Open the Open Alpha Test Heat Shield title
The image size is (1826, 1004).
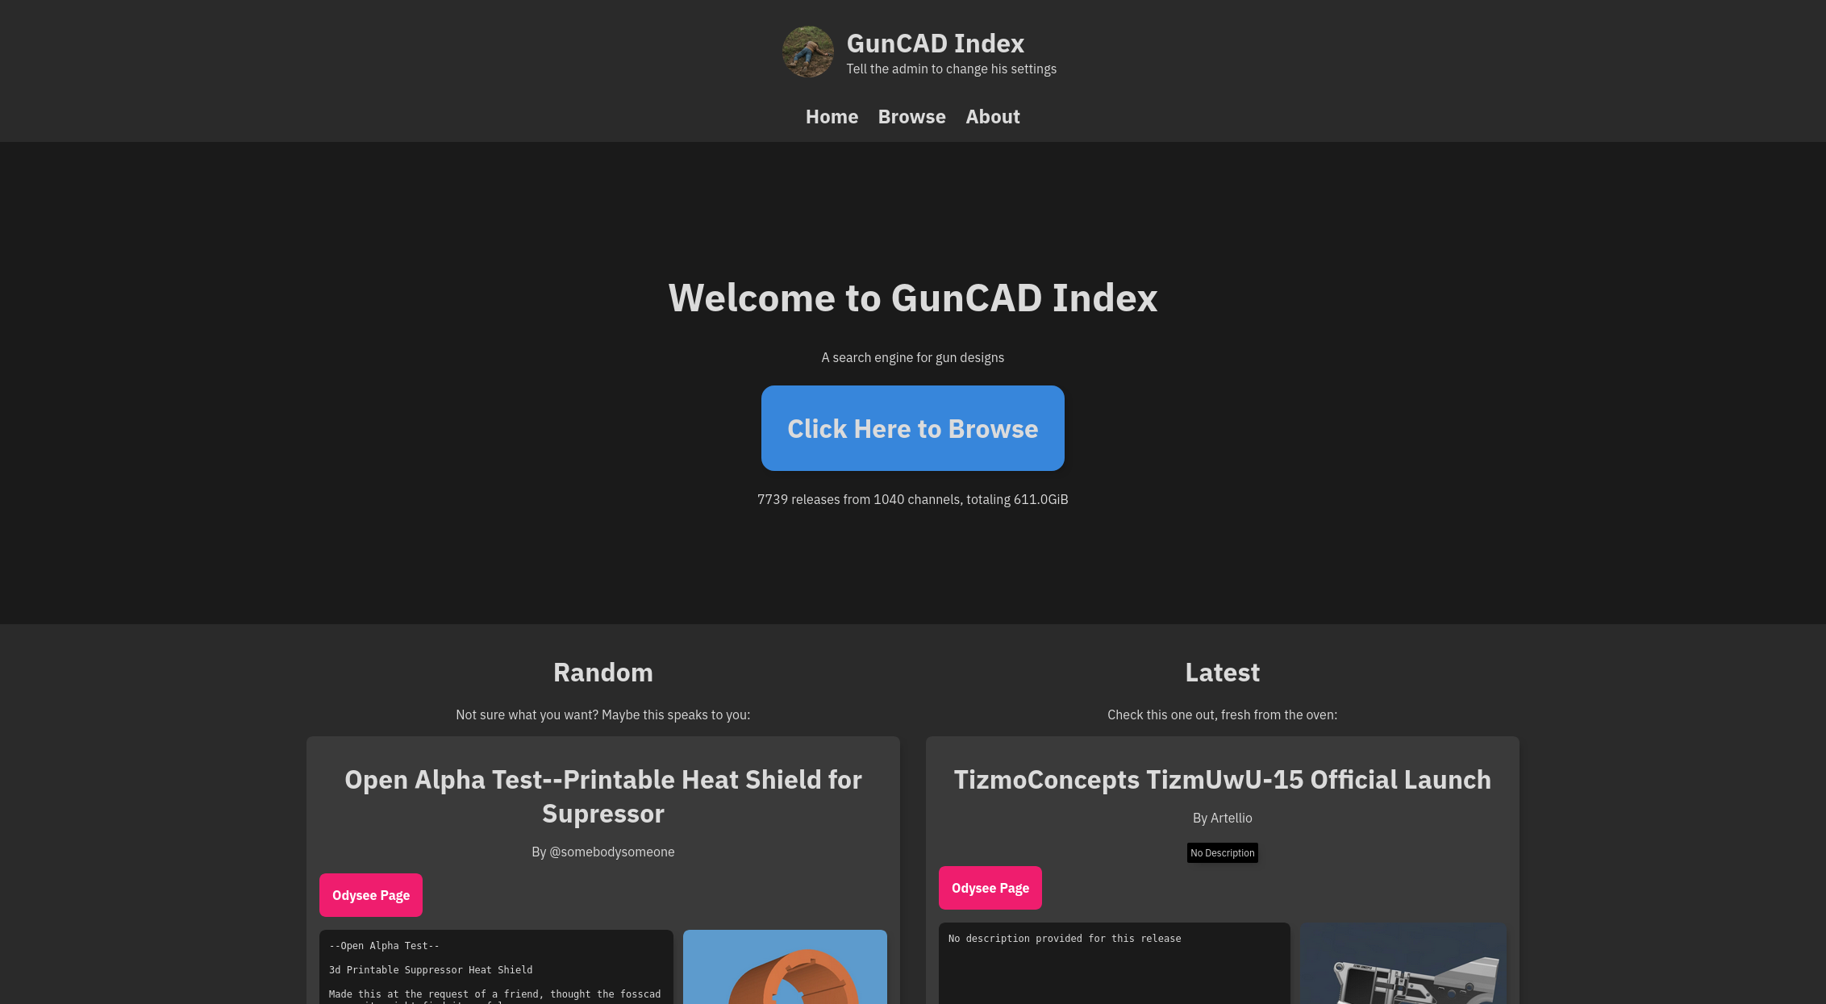pos(603,797)
